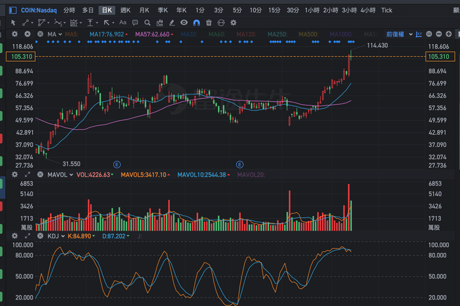Image resolution: width=460 pixels, height=306 pixels.
Task: Switch to the 週K weekly chart tab
Action: [x=126, y=10]
